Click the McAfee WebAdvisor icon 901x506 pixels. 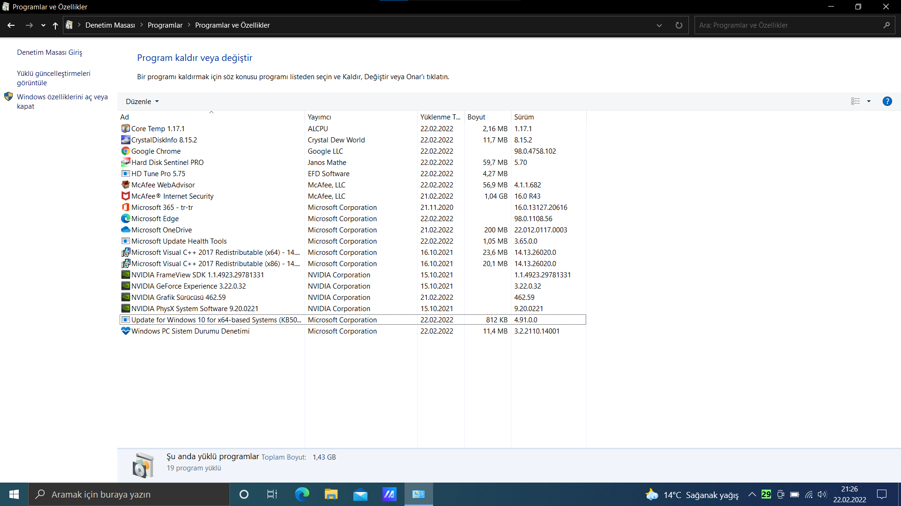pyautogui.click(x=125, y=185)
